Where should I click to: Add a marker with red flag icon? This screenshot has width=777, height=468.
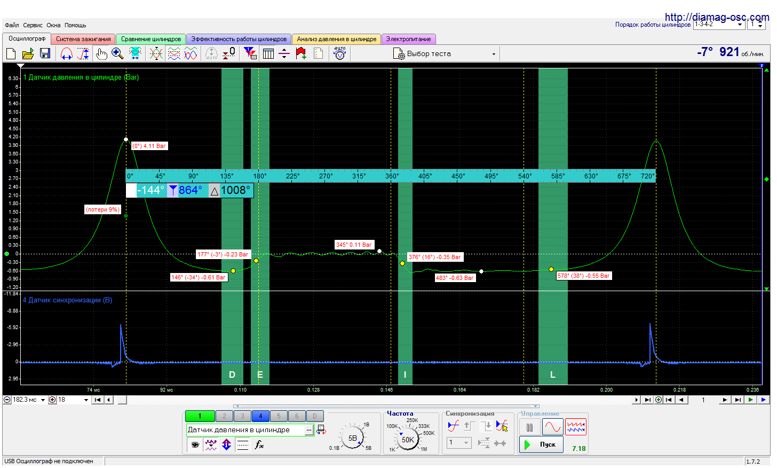301,53
